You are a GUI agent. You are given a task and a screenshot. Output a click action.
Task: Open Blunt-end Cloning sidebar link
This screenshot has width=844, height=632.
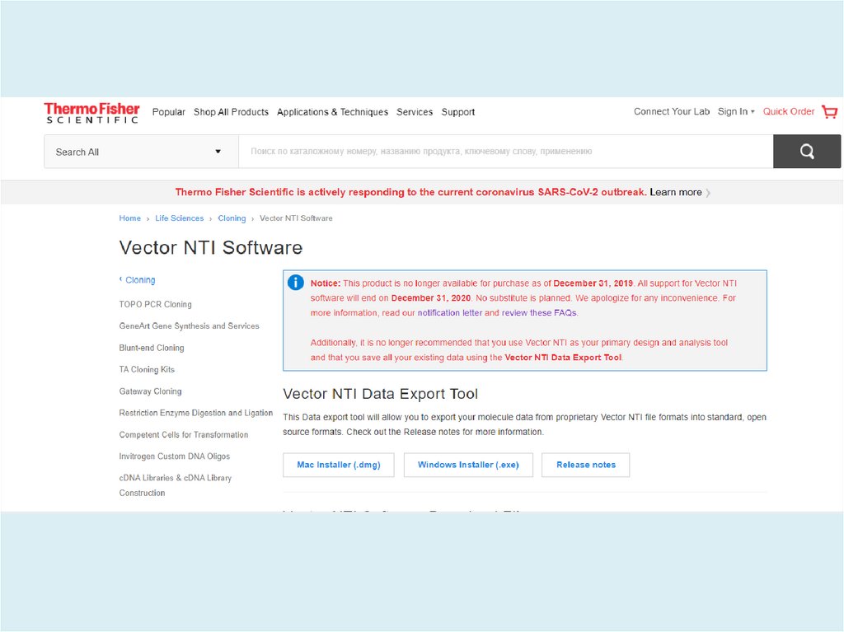click(x=152, y=348)
